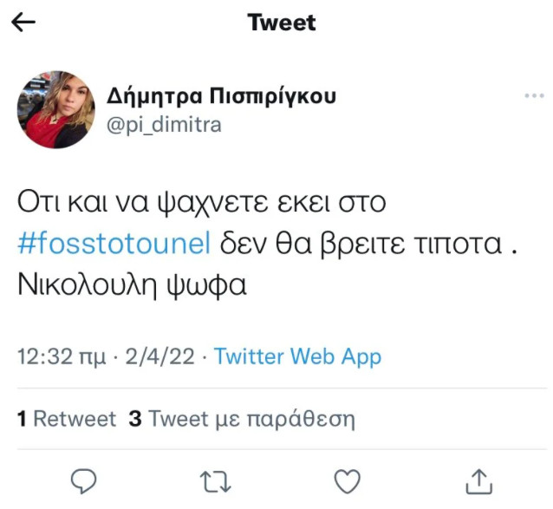553x509 pixels.
Task: Open the author's profile picture
Action: tap(55, 109)
